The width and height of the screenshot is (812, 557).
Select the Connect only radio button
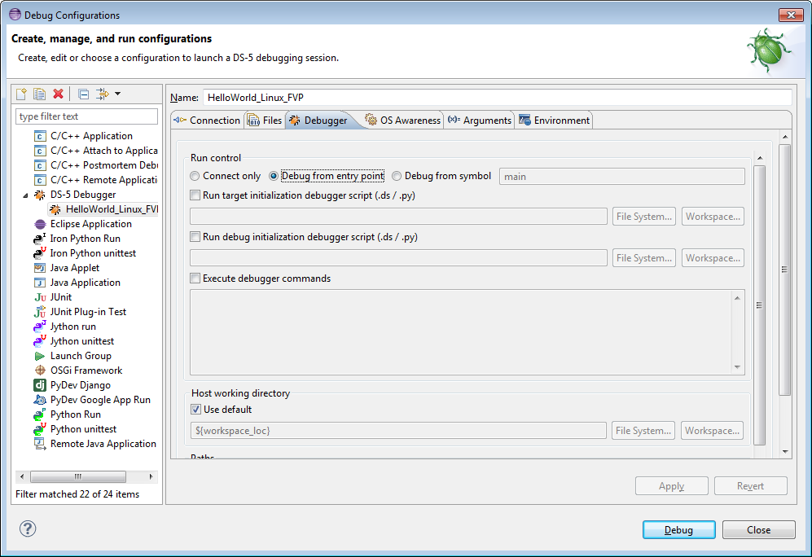pos(195,176)
